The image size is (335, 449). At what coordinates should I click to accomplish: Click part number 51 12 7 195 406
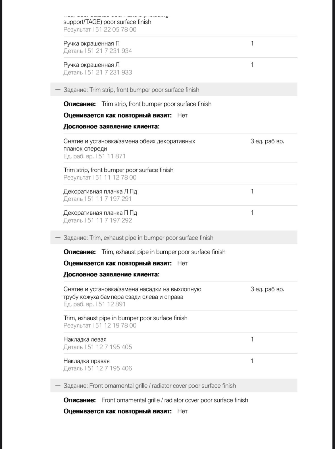pyautogui.click(x=110, y=368)
